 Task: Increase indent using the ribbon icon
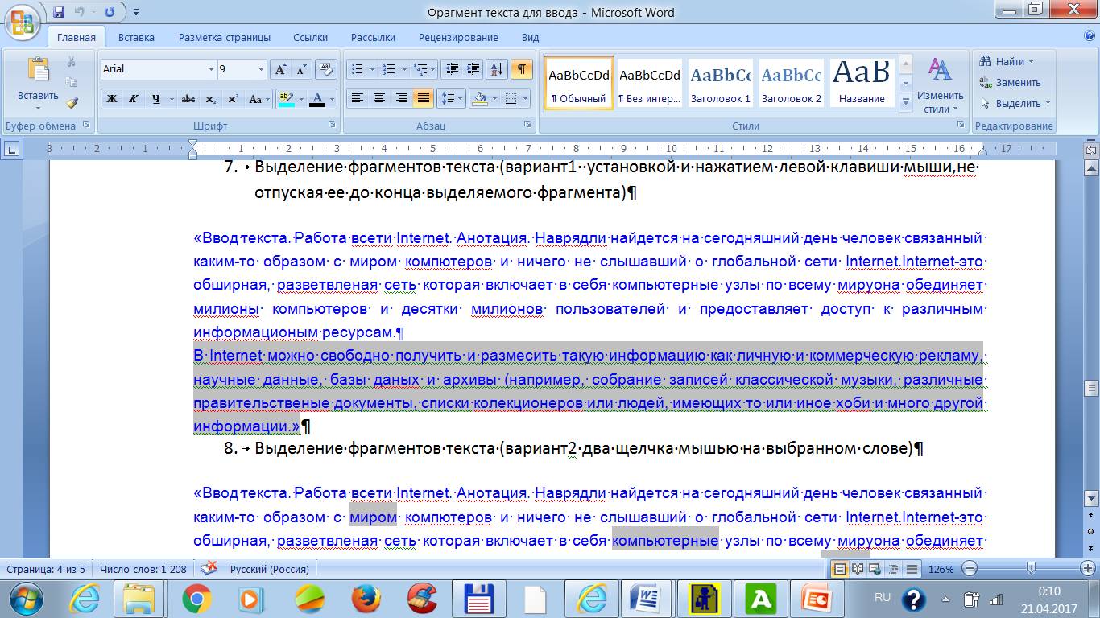pos(473,69)
